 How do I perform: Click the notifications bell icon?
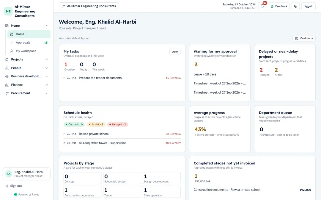[262, 6]
